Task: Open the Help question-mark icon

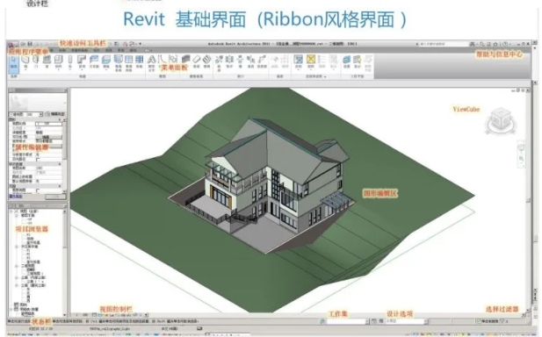Action: point(505,44)
